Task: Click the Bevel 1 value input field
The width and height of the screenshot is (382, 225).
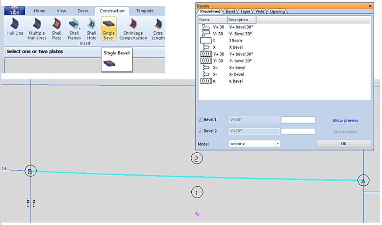Action: [298, 120]
